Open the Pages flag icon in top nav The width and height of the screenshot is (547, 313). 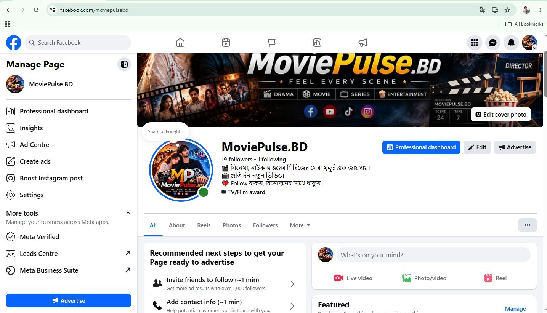271,43
